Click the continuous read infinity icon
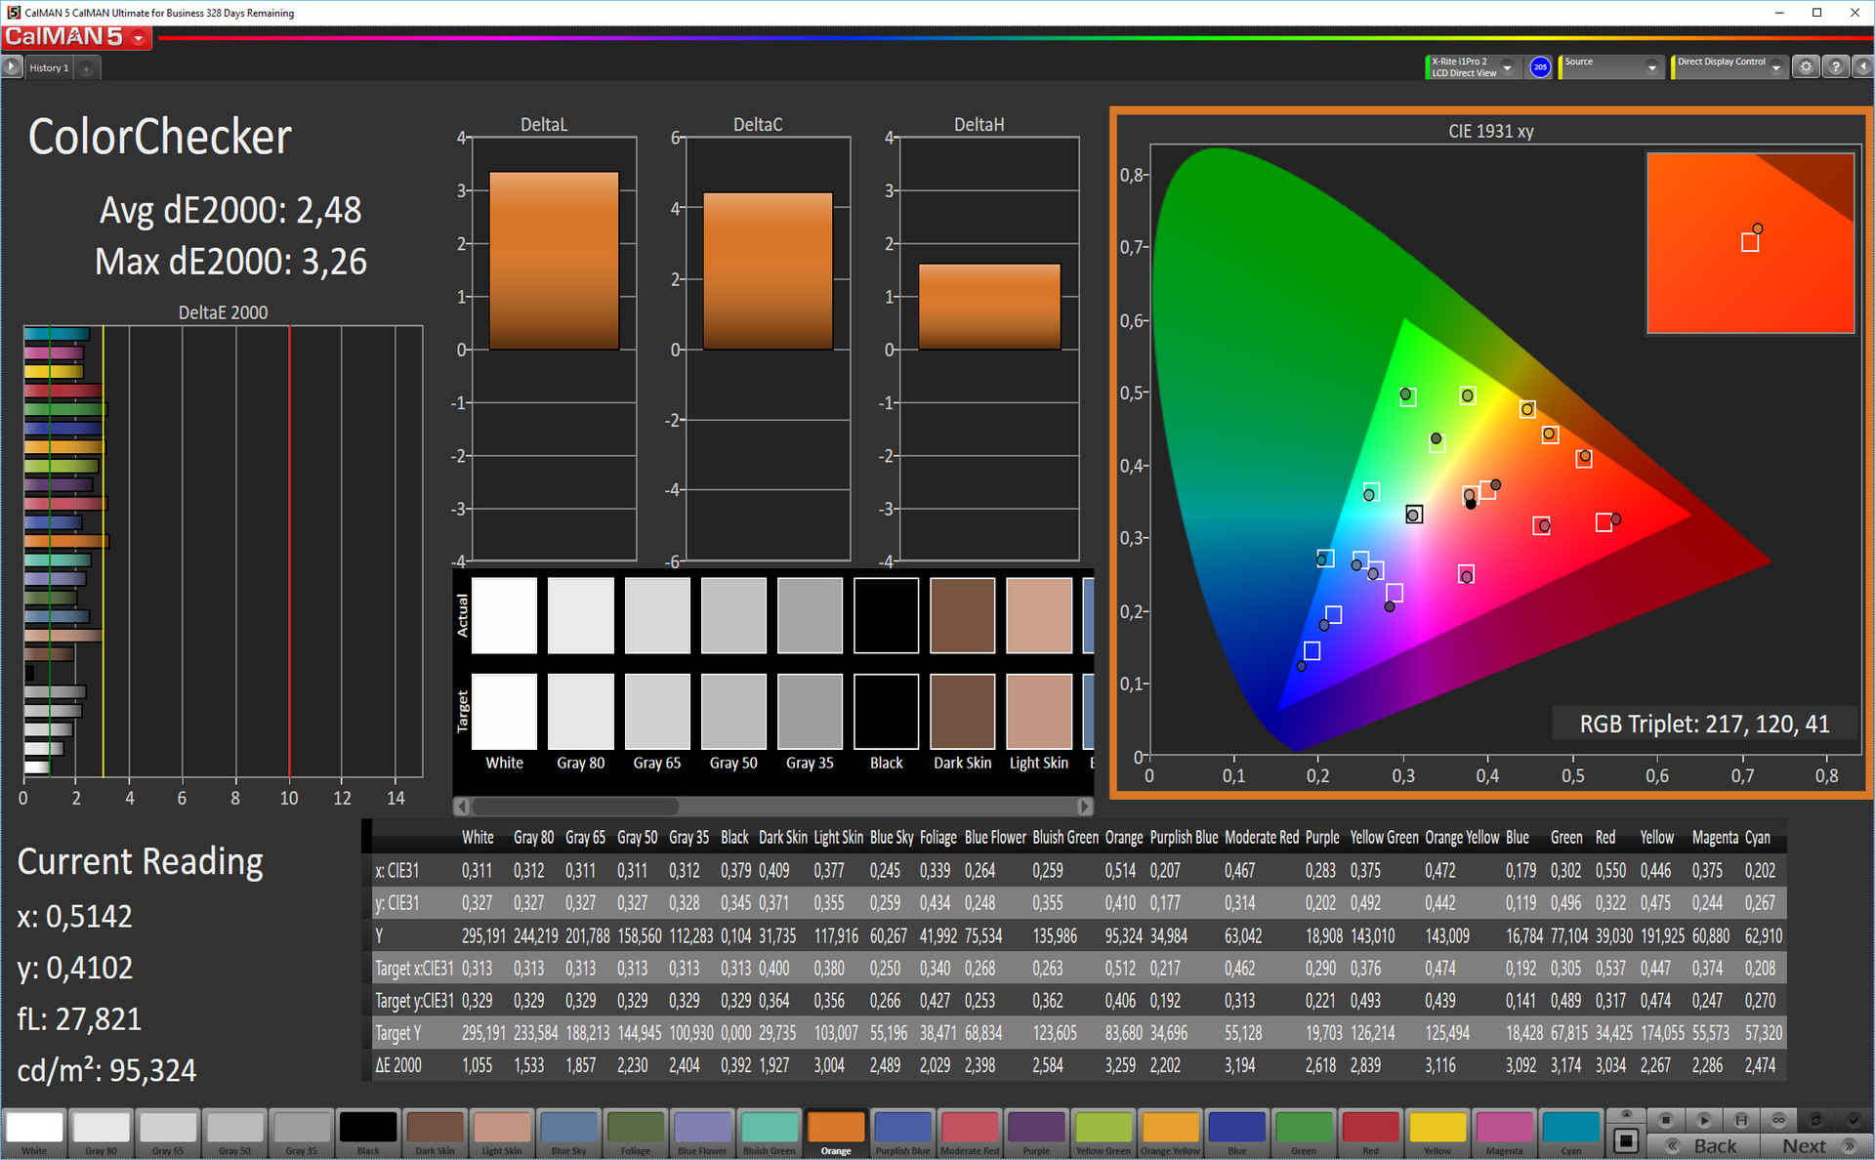The width and height of the screenshot is (1875, 1160). coord(1778,1120)
